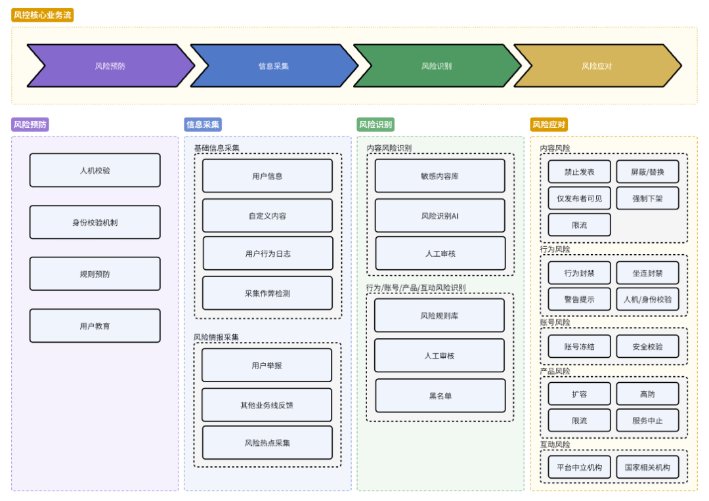The width and height of the screenshot is (709, 501).
Task: Select the 人机校验 box
Action: click(95, 170)
